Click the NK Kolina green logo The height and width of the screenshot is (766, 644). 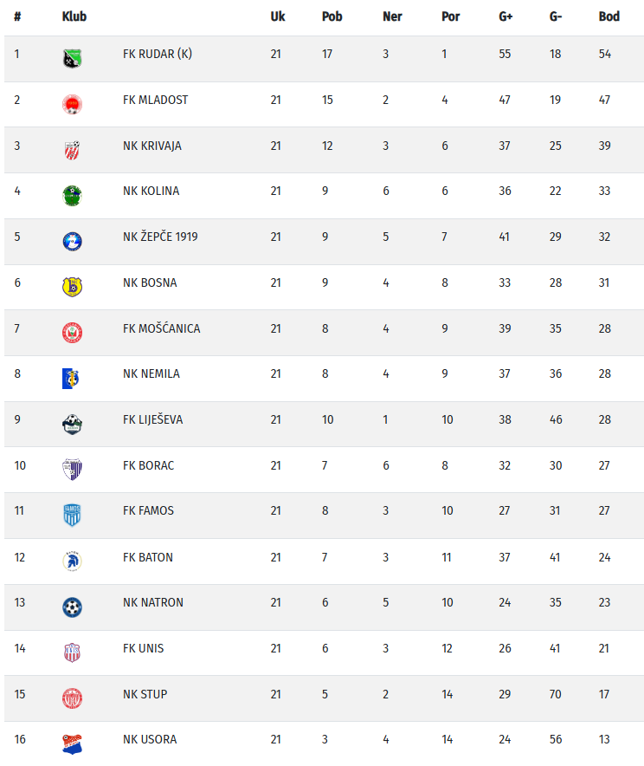pyautogui.click(x=73, y=196)
